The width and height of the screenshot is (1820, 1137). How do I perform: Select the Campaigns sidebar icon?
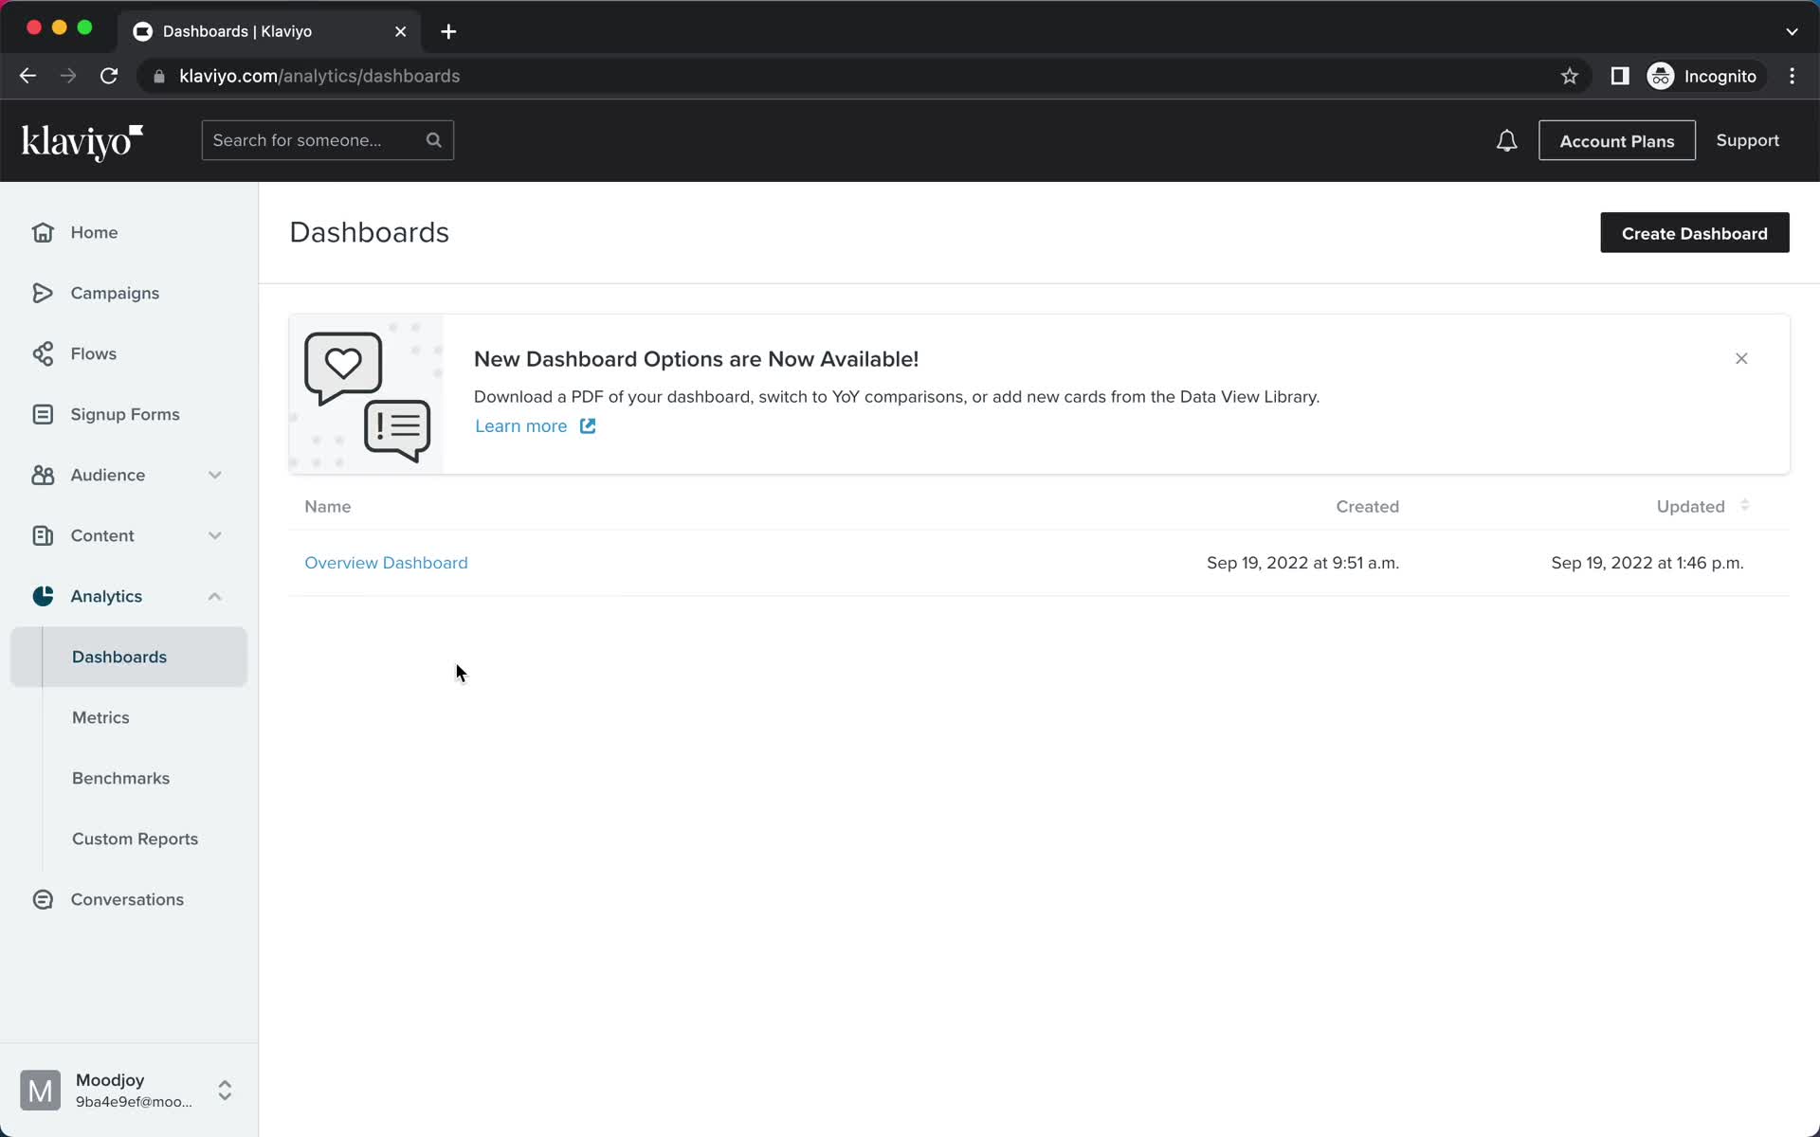click(x=42, y=292)
